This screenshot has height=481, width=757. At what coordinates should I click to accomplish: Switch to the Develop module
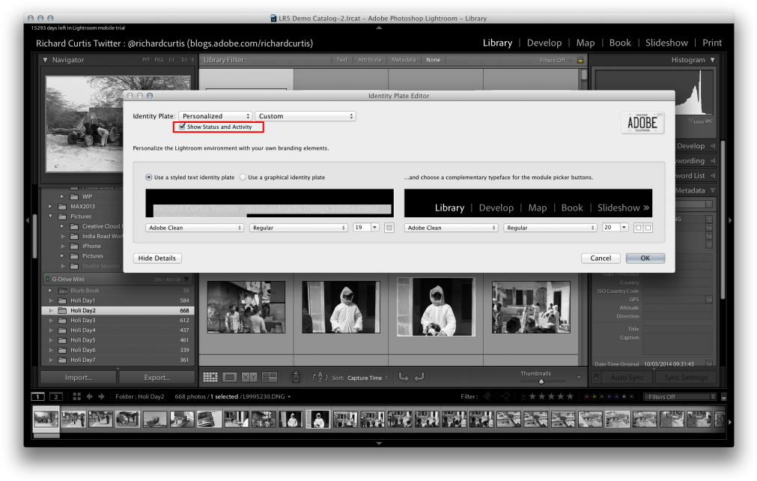click(544, 43)
